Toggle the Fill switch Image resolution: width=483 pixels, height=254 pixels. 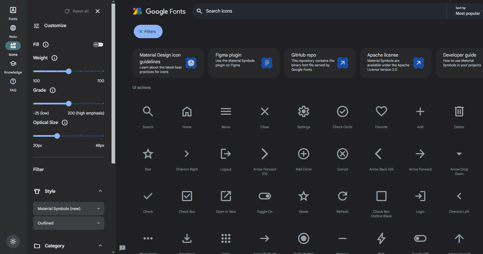click(98, 45)
